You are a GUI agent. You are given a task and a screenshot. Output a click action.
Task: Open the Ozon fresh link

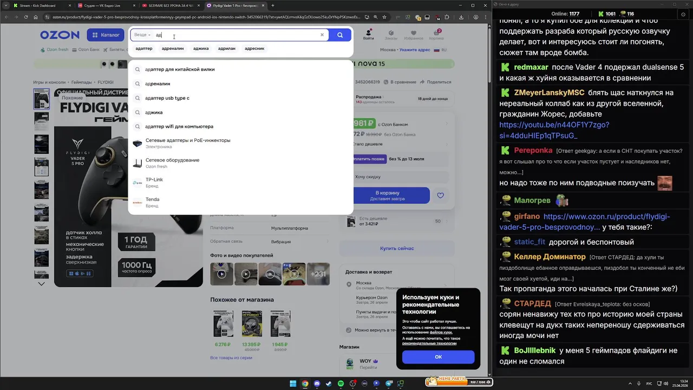pos(55,50)
